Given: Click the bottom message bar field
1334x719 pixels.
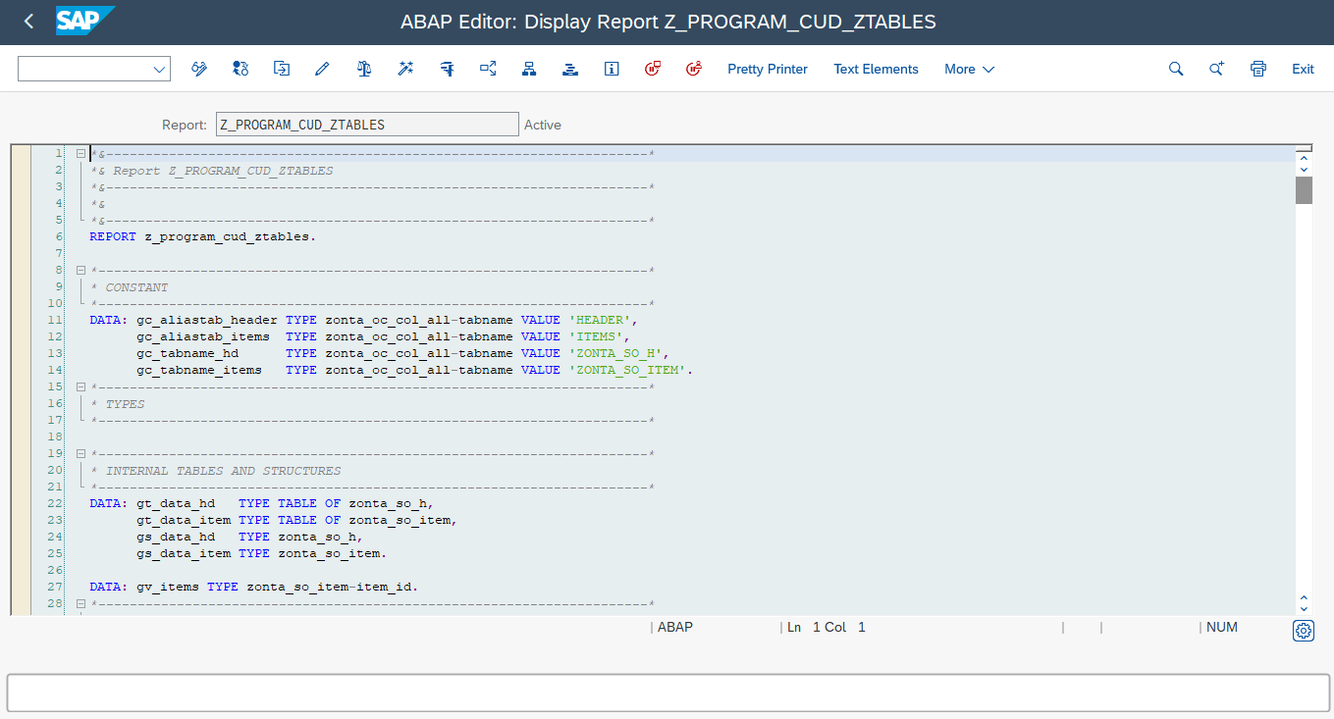Looking at the screenshot, I should coord(667,693).
